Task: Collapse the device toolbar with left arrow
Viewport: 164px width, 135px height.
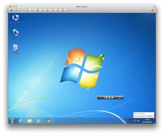Action: click(x=66, y=10)
